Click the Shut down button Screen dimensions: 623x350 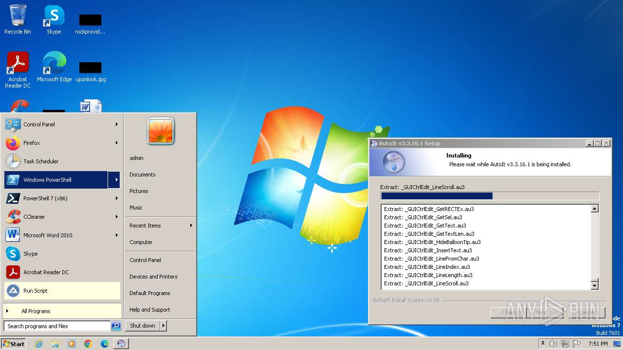point(143,326)
